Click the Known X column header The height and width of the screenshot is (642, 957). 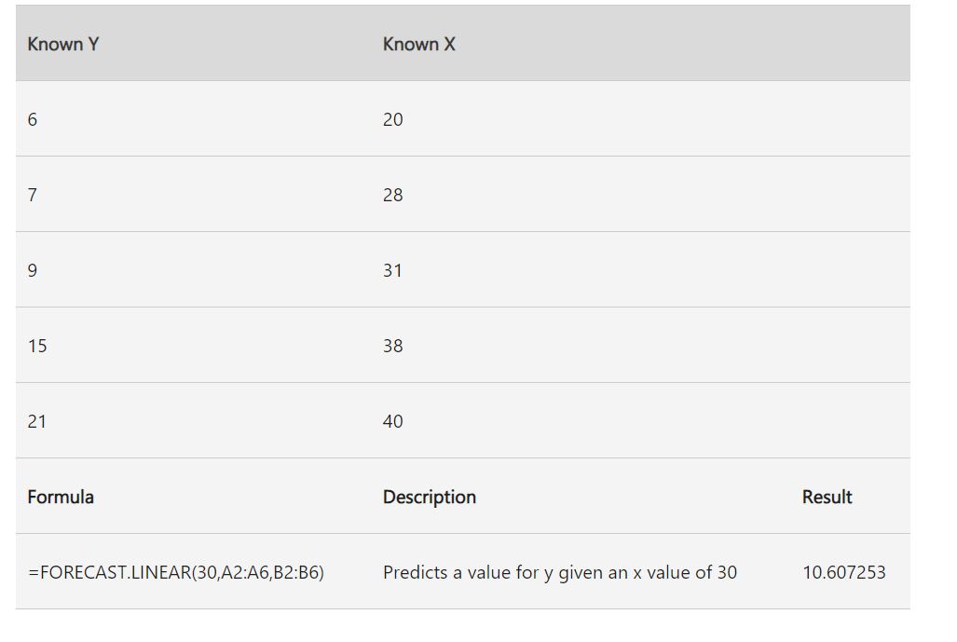419,44
